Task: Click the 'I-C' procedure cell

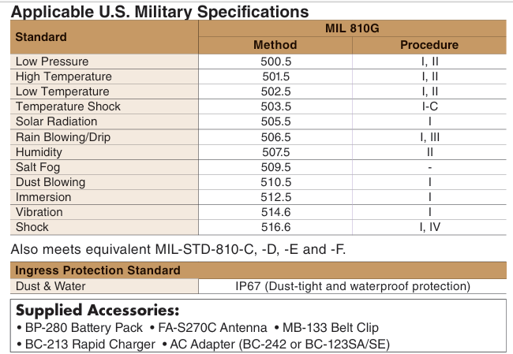Action: pos(429,106)
